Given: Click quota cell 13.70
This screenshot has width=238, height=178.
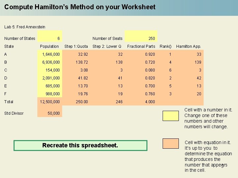Looking at the screenshot, I should click(x=83, y=86).
